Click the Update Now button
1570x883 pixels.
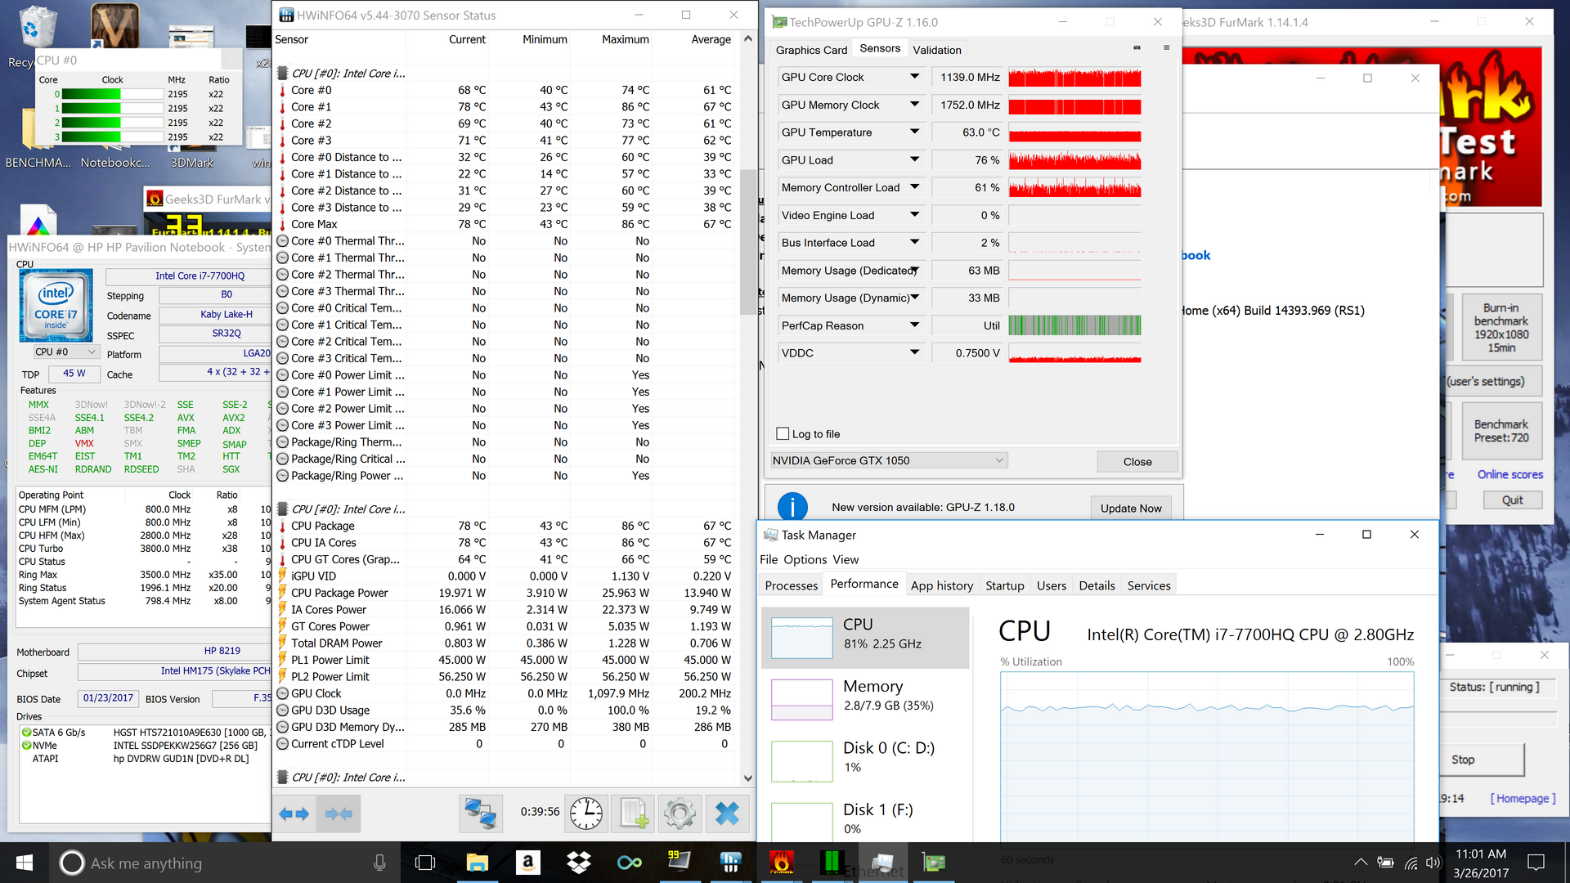(x=1130, y=508)
